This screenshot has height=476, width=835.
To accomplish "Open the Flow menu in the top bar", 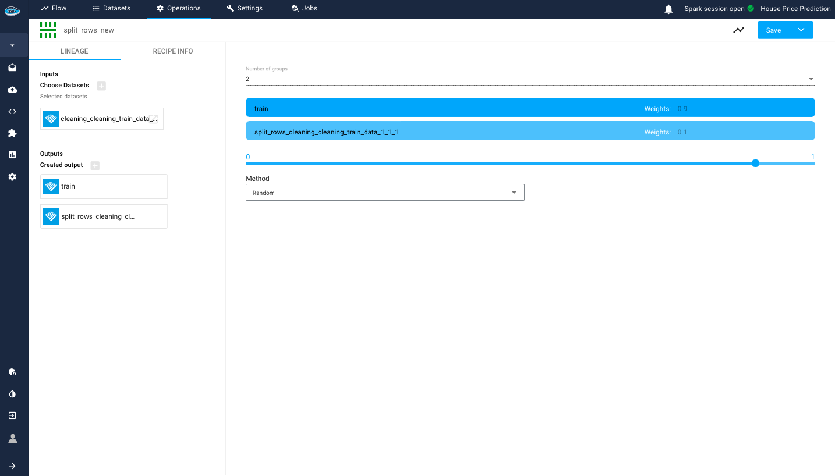I will point(53,8).
